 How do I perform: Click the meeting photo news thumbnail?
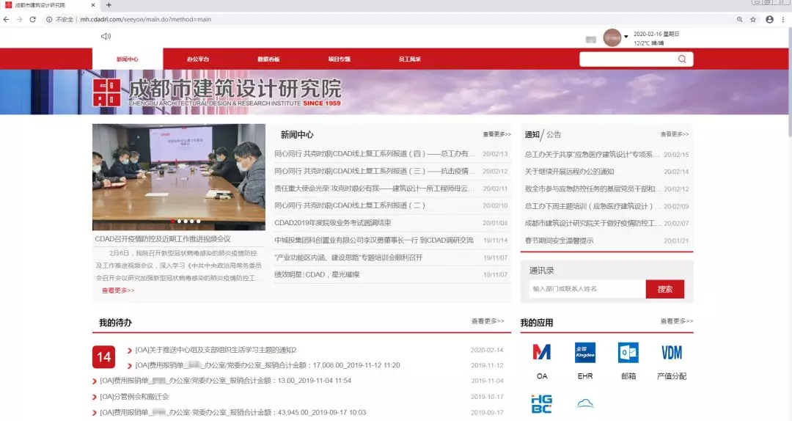(178, 177)
